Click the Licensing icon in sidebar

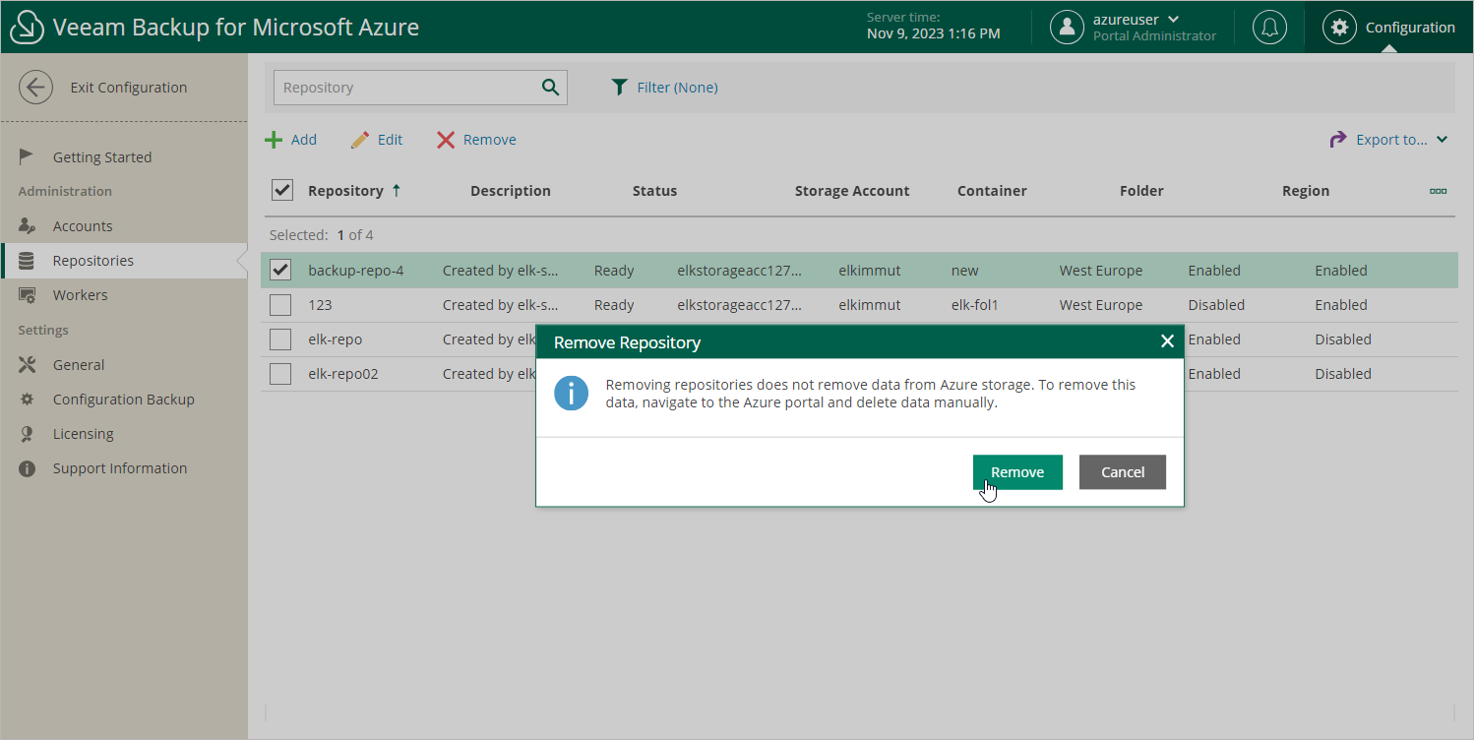tap(27, 434)
